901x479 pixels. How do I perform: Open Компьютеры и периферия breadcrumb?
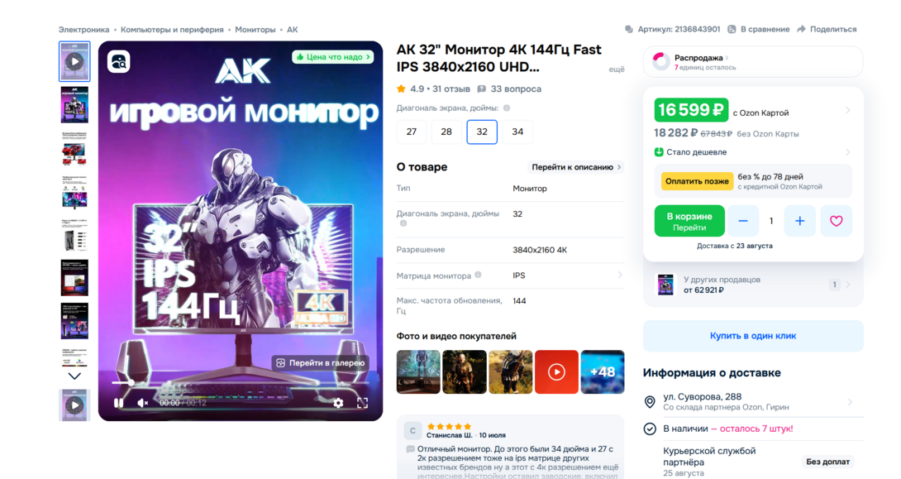(x=172, y=29)
